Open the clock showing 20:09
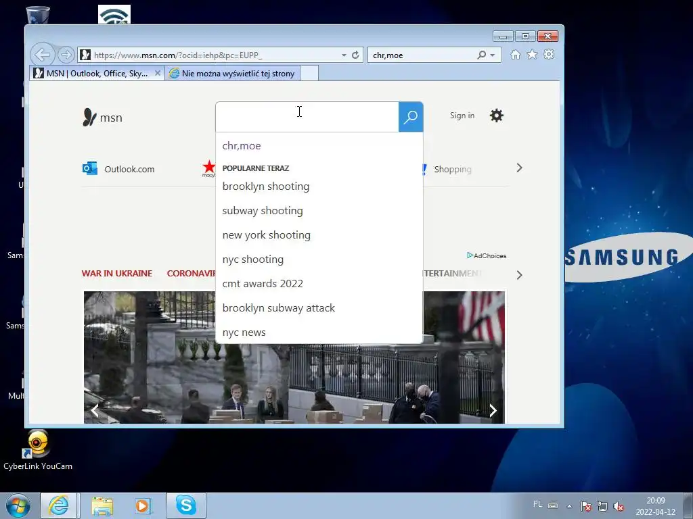This screenshot has height=519, width=693. point(655,506)
